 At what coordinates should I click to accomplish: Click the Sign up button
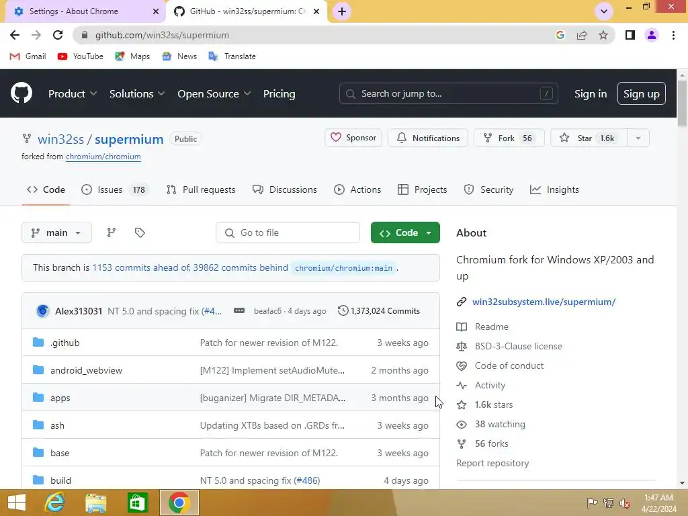click(641, 93)
